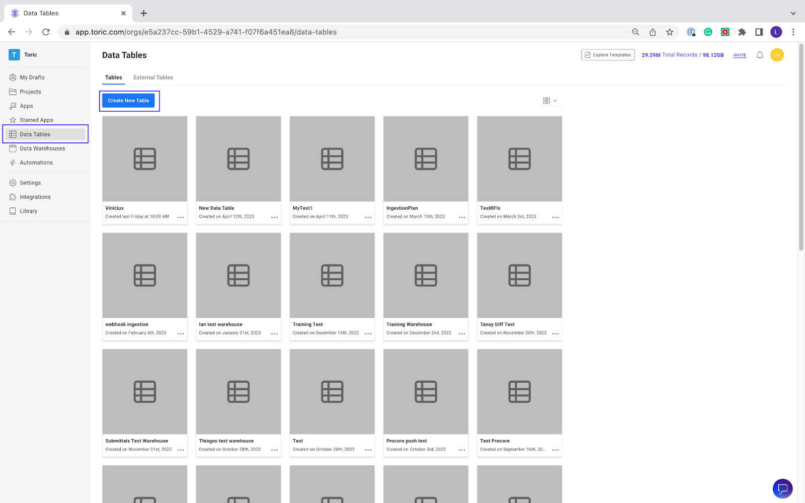Open the webhook ingestion table card
The image size is (805, 503).
click(x=145, y=286)
